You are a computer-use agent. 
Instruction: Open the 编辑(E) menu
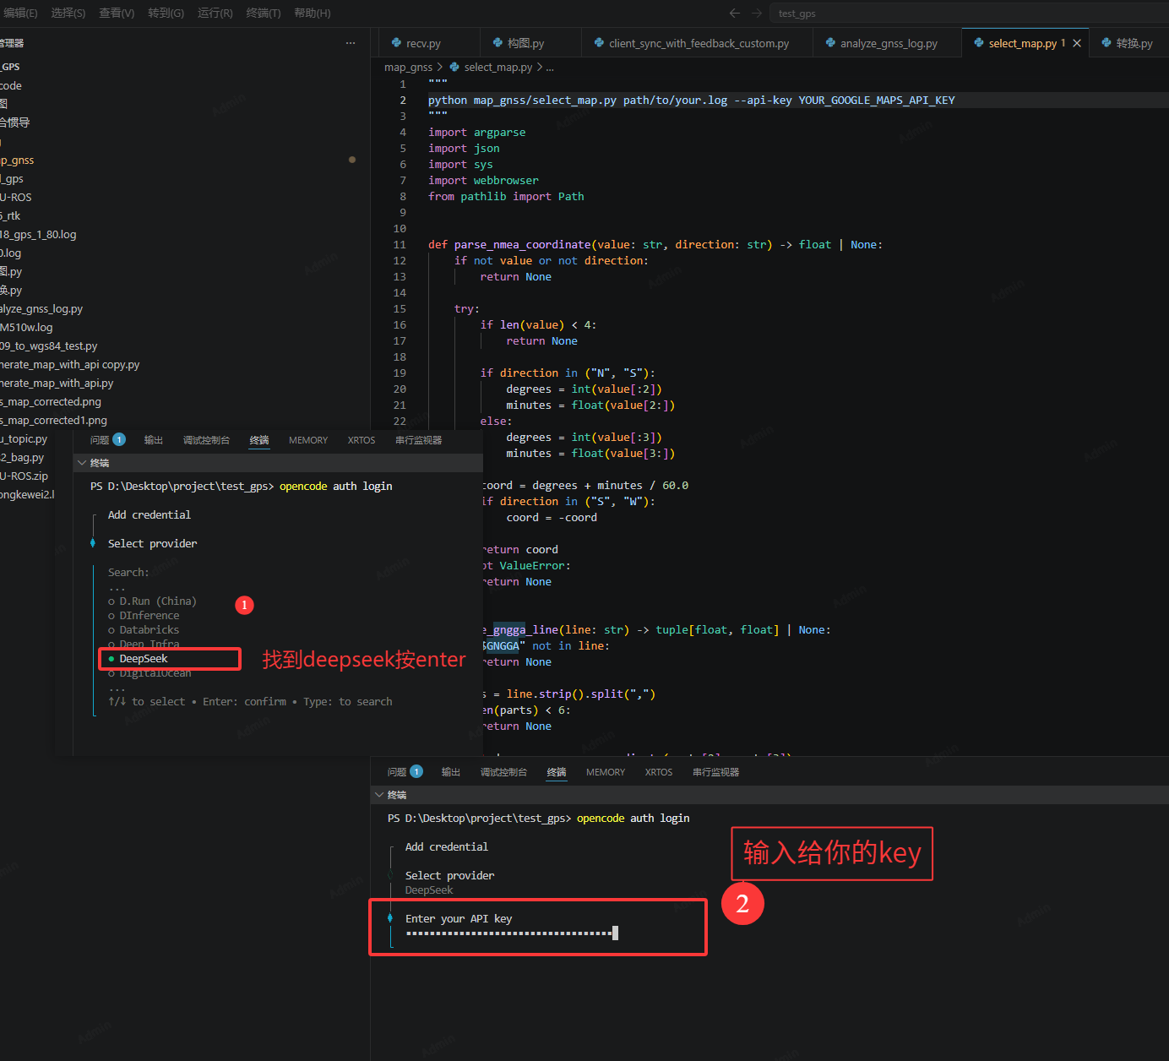20,13
